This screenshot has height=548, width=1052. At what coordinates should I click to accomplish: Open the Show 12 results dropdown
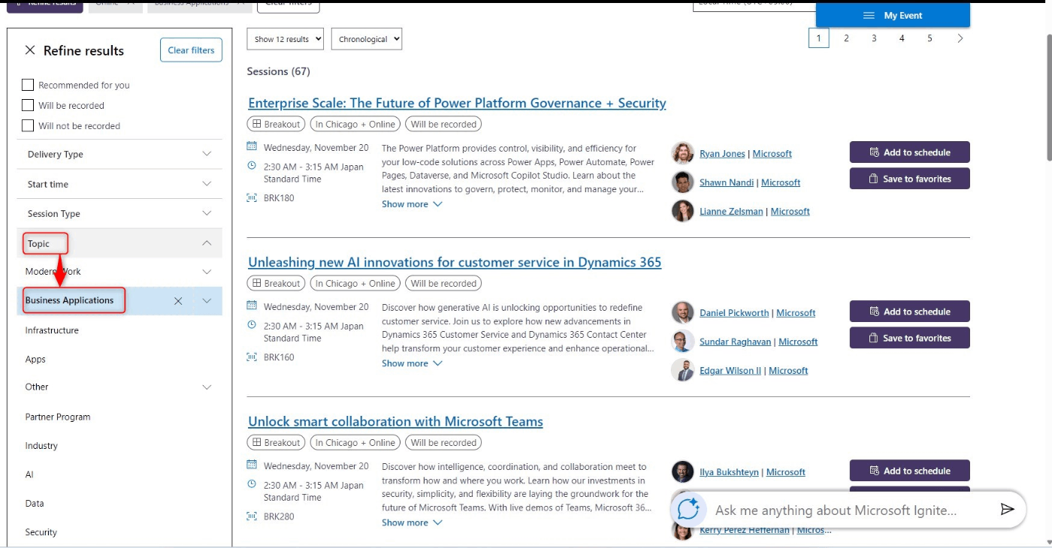285,39
